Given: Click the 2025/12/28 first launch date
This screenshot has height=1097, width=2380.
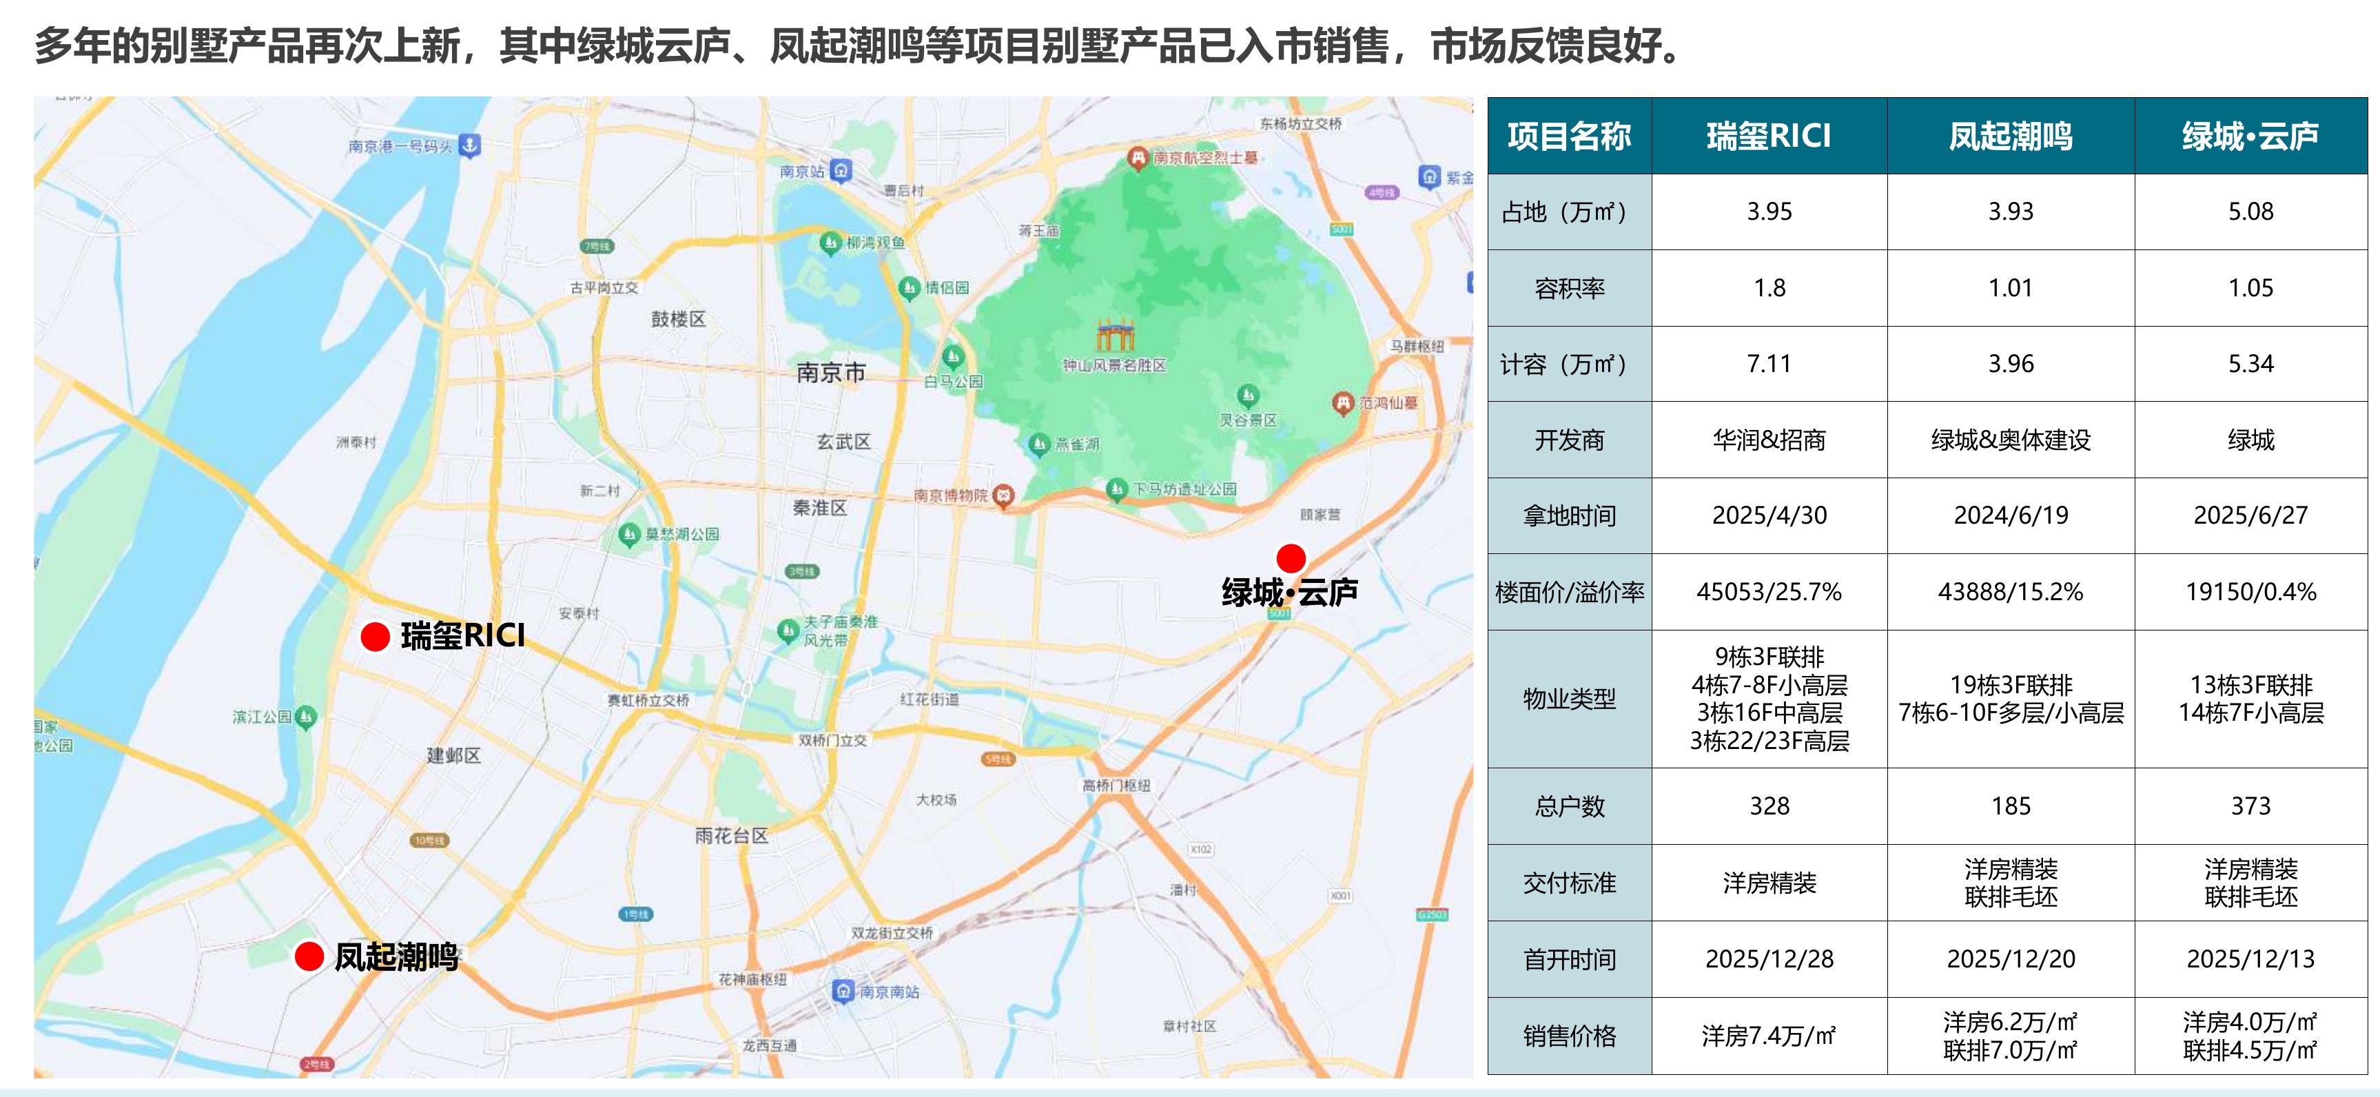Looking at the screenshot, I should [x=1769, y=959].
